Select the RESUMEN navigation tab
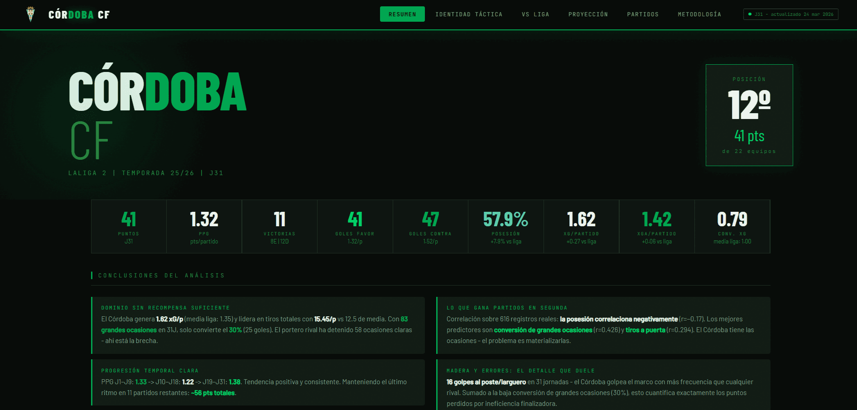Screen dimensions: 857x410 (402, 14)
